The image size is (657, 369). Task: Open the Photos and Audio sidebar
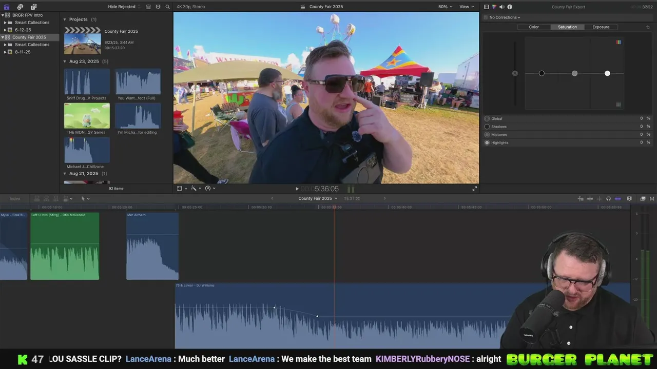click(20, 7)
